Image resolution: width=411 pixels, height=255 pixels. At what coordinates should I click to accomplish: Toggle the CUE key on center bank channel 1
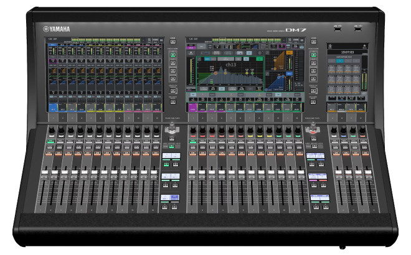[192, 147]
